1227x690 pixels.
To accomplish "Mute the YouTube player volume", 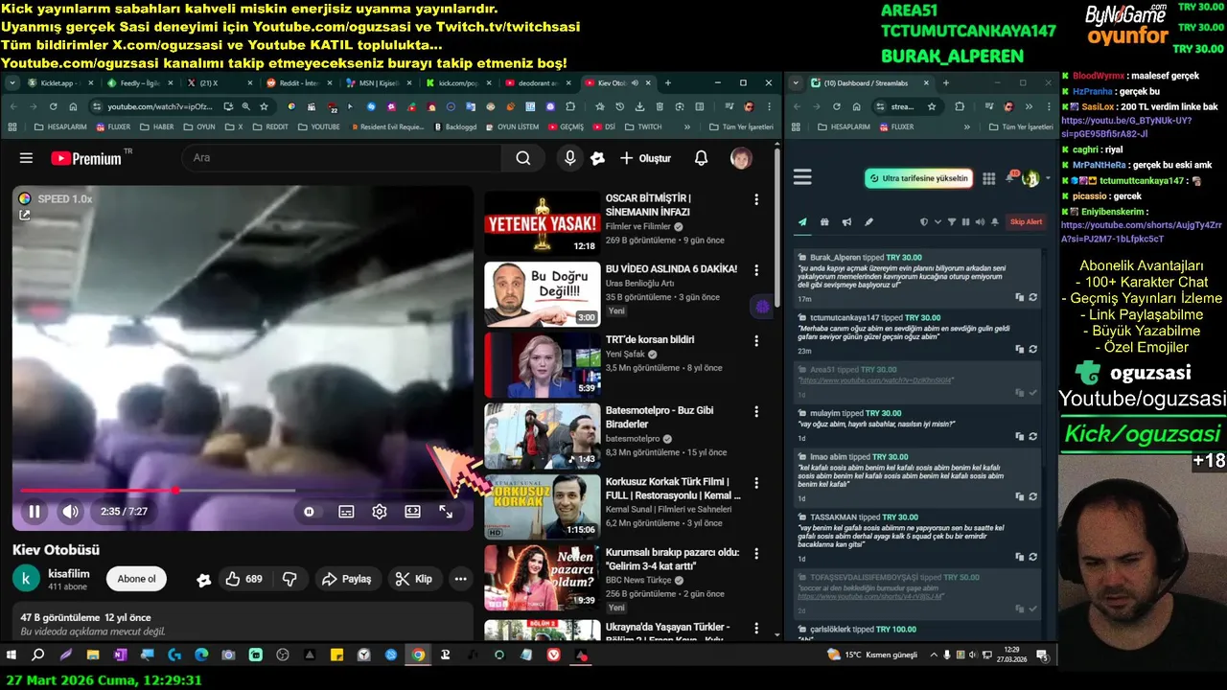I will [70, 512].
